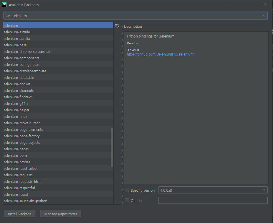Image resolution: width=273 pixels, height=223 pixels.
Task: Select selenium-requests-html package
Action: (58, 182)
